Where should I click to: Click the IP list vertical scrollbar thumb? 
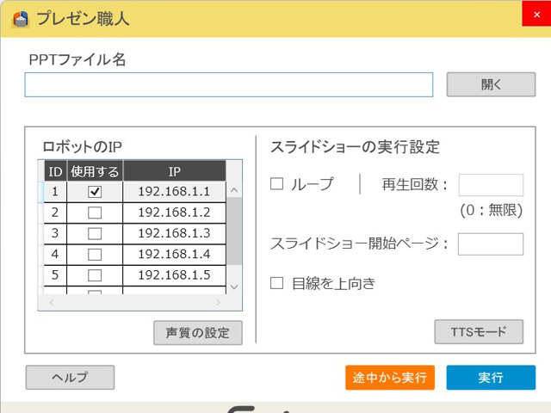pyautogui.click(x=234, y=231)
